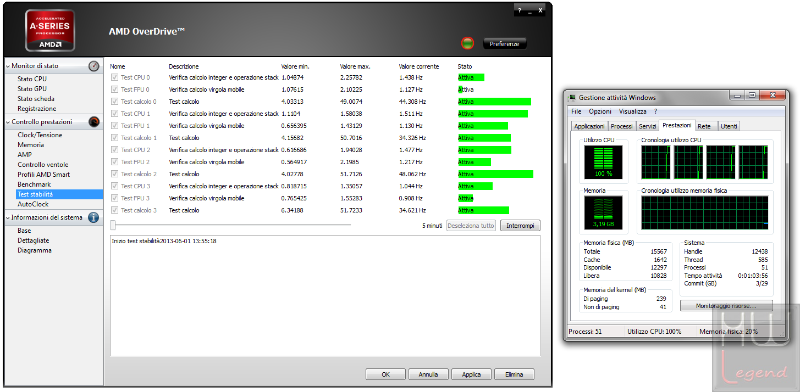This screenshot has height=392, width=800.
Task: Open Memoria in the OverDrive sidebar
Action: 31,145
